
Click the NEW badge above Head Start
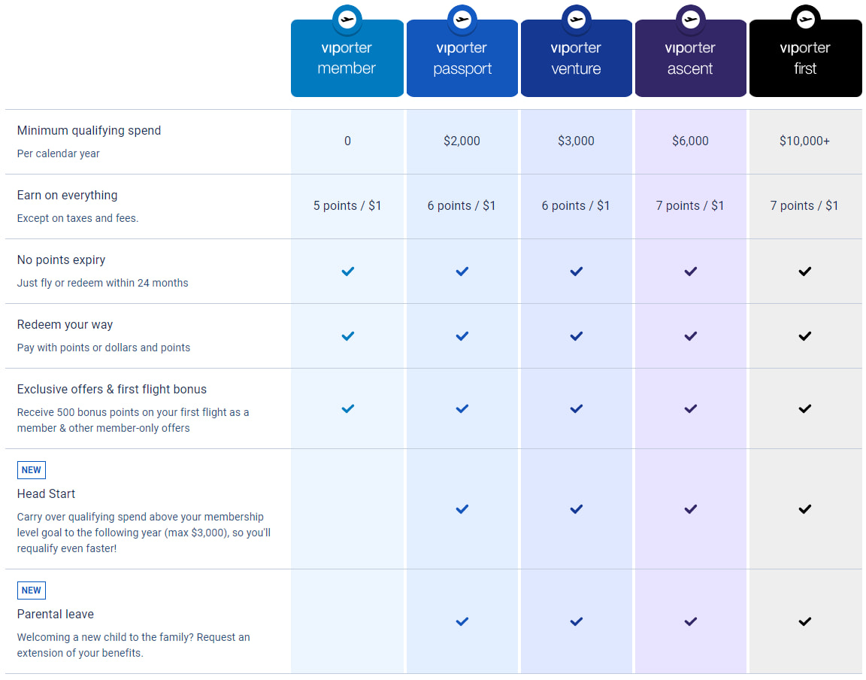tap(32, 470)
